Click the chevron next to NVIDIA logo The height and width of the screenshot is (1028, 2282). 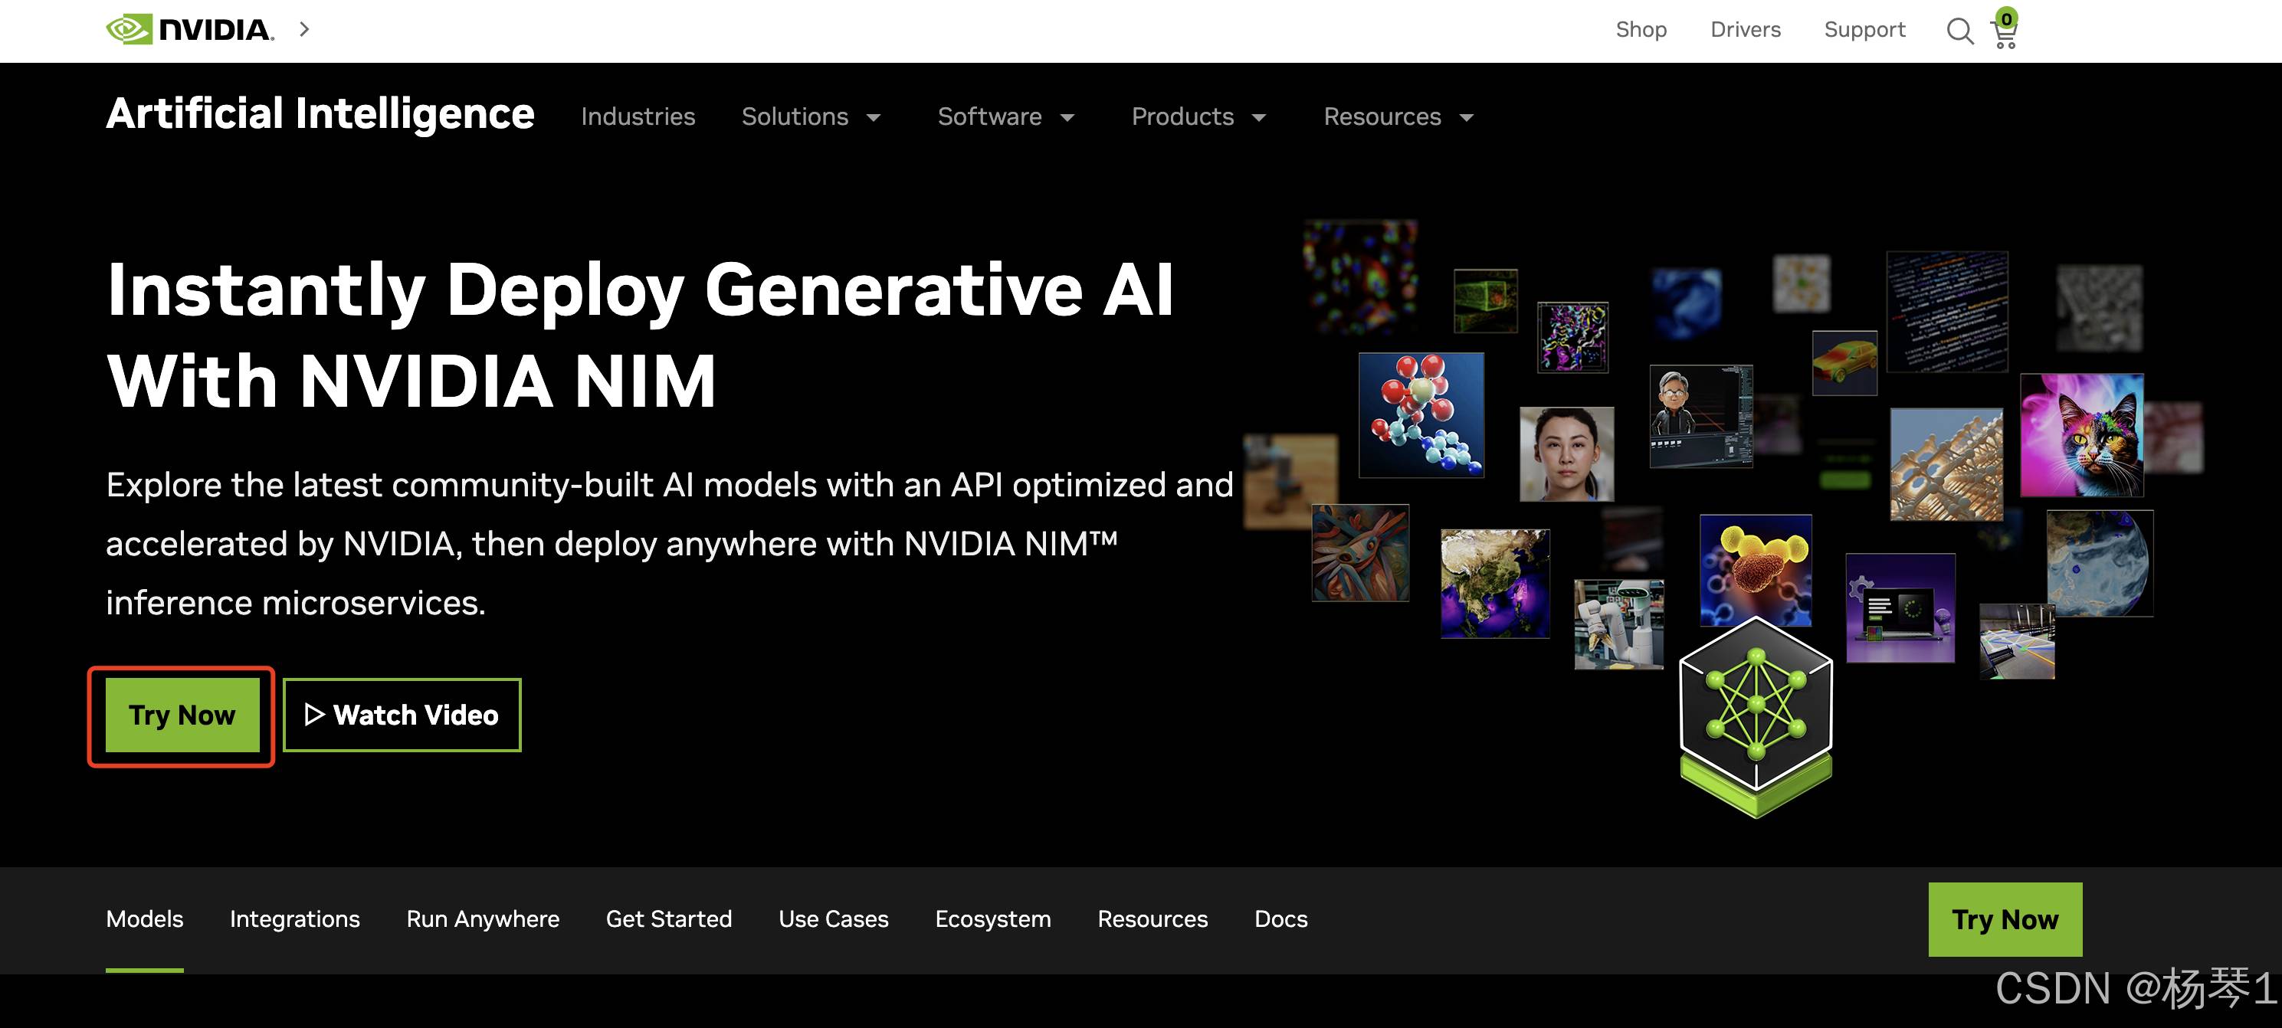click(x=305, y=29)
